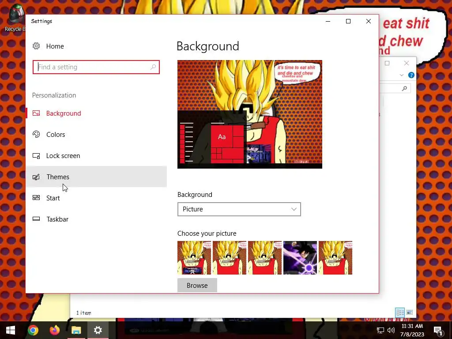Click the Find a setting search box

click(96, 67)
